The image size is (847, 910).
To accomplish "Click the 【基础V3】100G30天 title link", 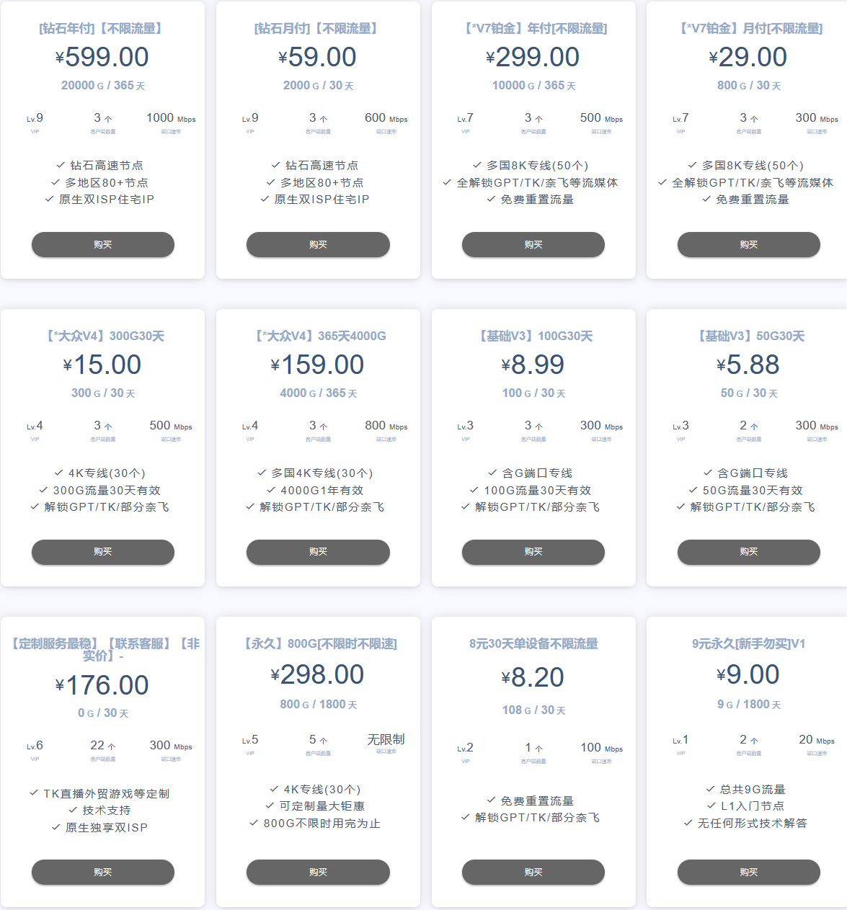I will pos(533,336).
